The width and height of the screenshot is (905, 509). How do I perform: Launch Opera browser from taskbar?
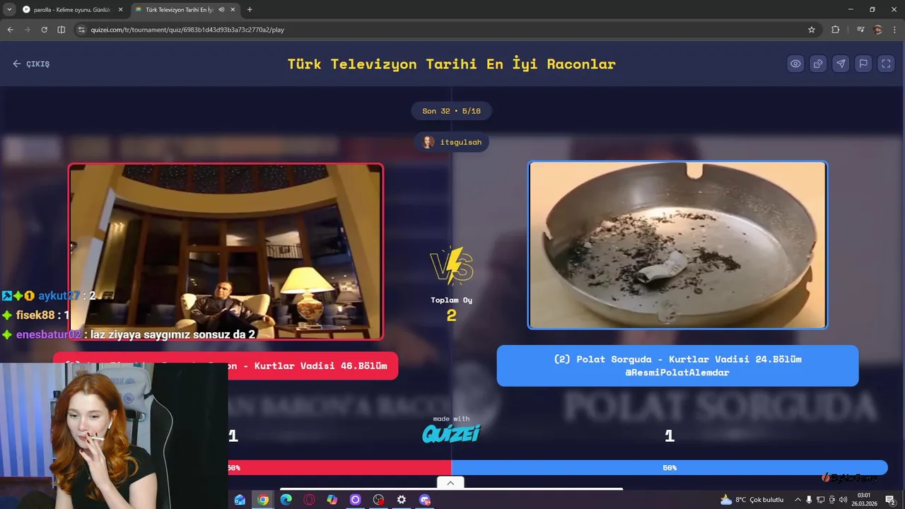pos(309,500)
